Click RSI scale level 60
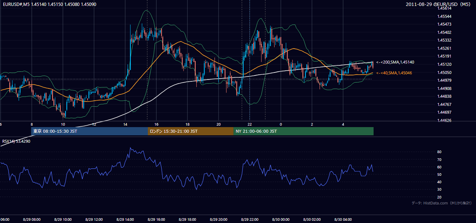Image resolution: width=476 pixels, height=223 pixels. point(439,167)
